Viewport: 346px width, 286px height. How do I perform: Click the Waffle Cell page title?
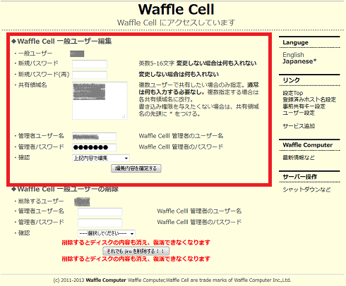(x=177, y=9)
